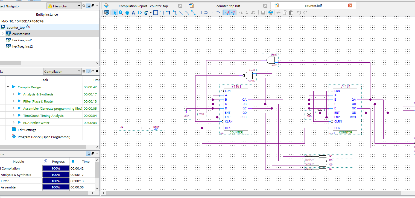The width and height of the screenshot is (415, 198).
Task: Click the Print icon in toolbar
Action: pos(270,13)
